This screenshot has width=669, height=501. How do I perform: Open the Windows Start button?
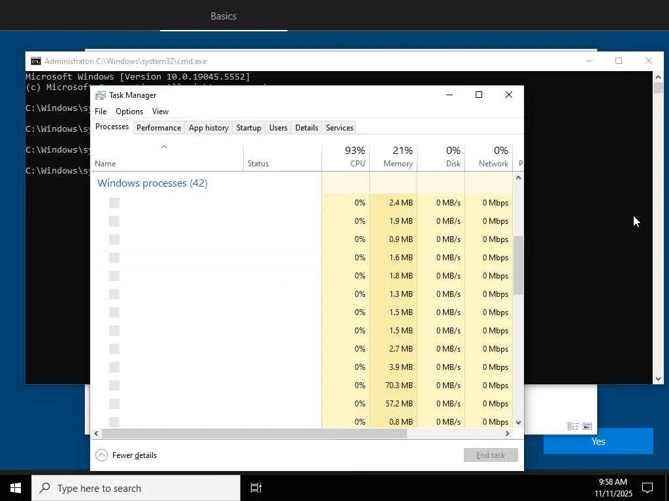[x=16, y=488]
